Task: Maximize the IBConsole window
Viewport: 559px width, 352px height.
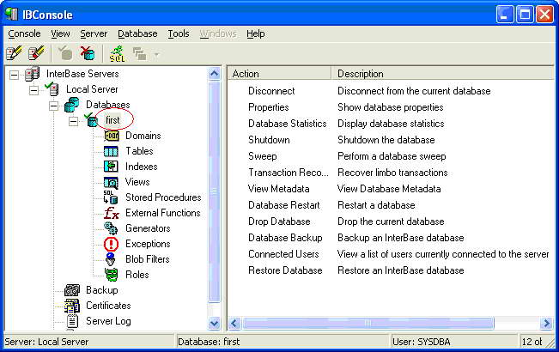Action: (x=525, y=15)
